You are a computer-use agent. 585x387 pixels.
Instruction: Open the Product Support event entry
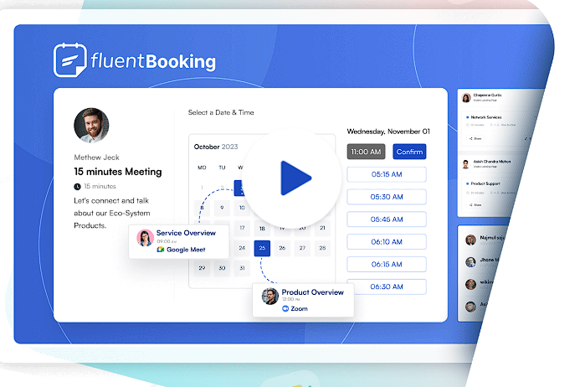[487, 183]
